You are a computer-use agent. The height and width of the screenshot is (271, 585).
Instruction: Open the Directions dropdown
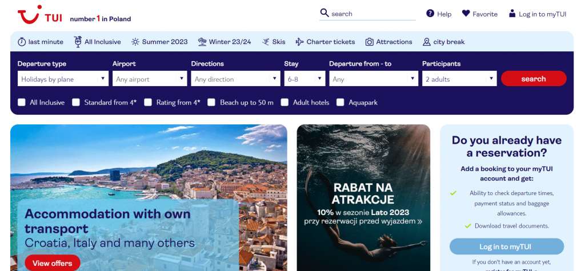tap(235, 79)
